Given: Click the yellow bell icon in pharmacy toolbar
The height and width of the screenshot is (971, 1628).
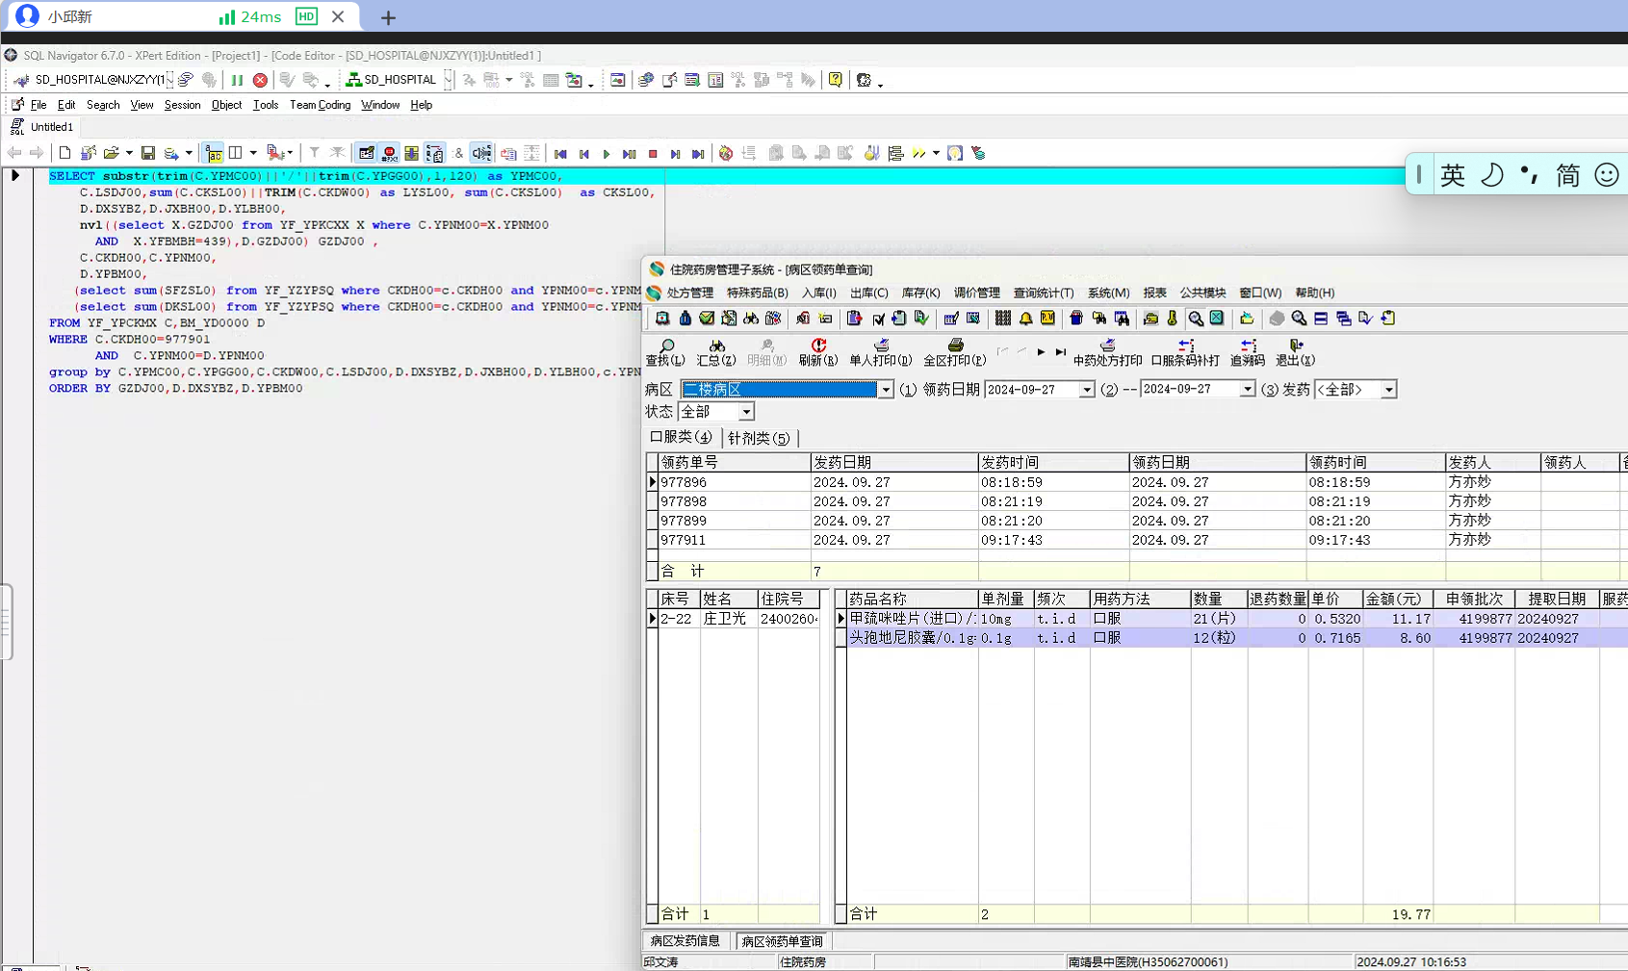Looking at the screenshot, I should [x=1025, y=319].
